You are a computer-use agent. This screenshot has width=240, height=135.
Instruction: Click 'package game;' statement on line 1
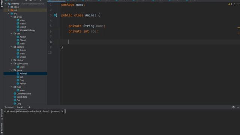(73, 4)
